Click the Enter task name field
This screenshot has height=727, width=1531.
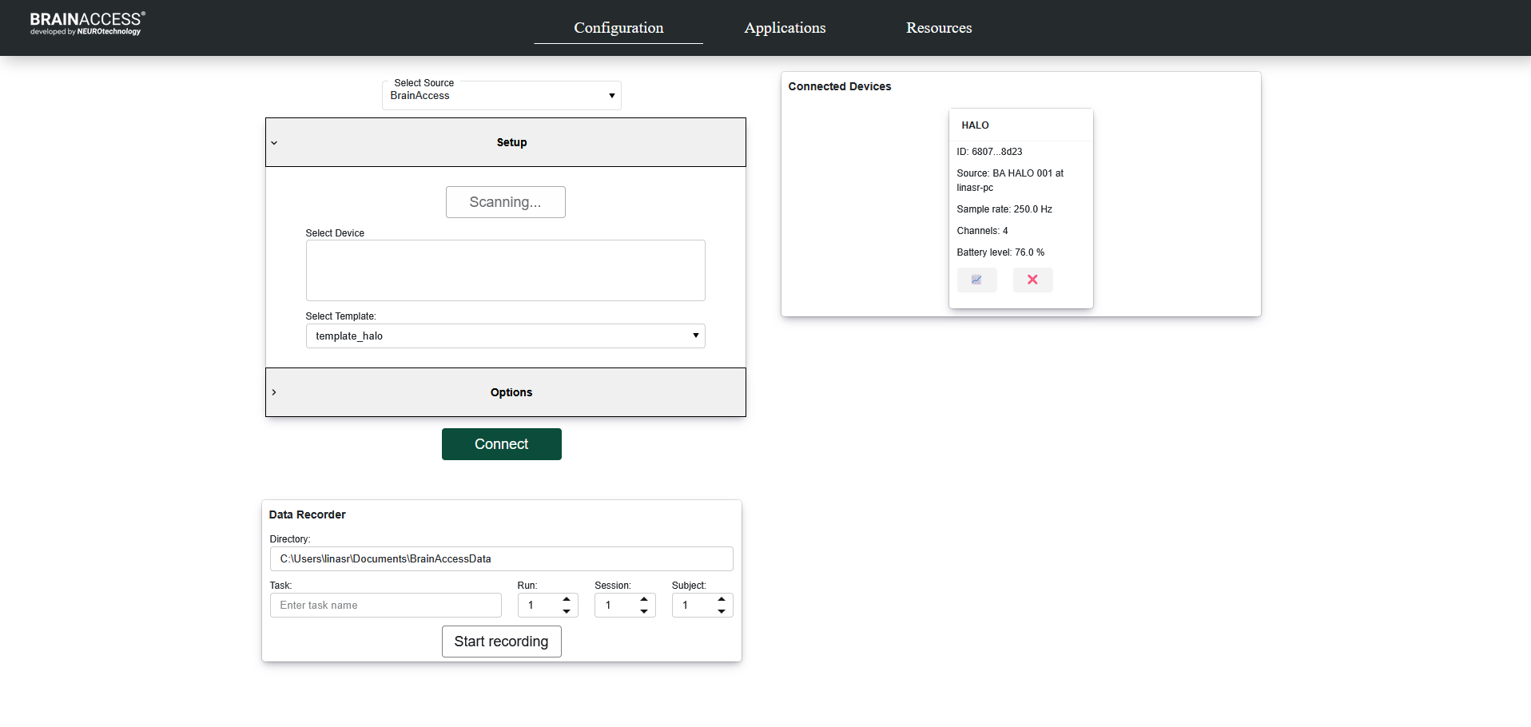(385, 606)
